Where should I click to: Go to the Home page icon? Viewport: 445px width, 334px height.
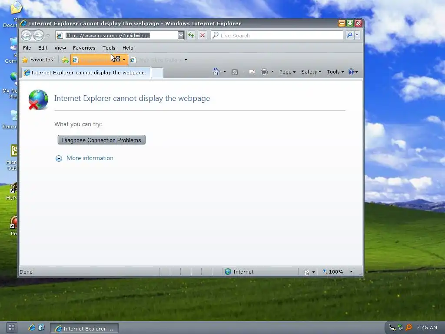(x=216, y=72)
